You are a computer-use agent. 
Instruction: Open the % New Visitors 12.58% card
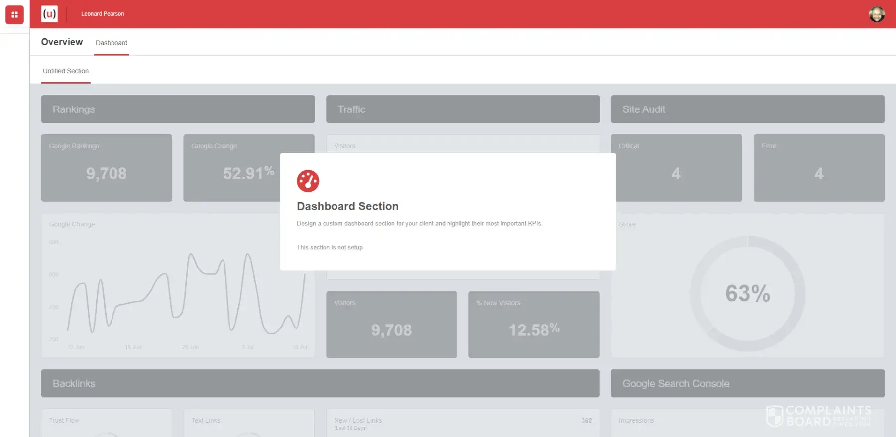pos(534,325)
